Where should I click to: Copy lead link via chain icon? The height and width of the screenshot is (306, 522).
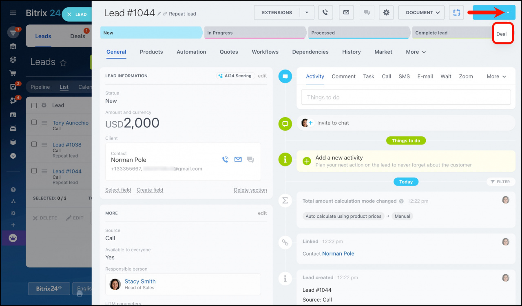165,14
